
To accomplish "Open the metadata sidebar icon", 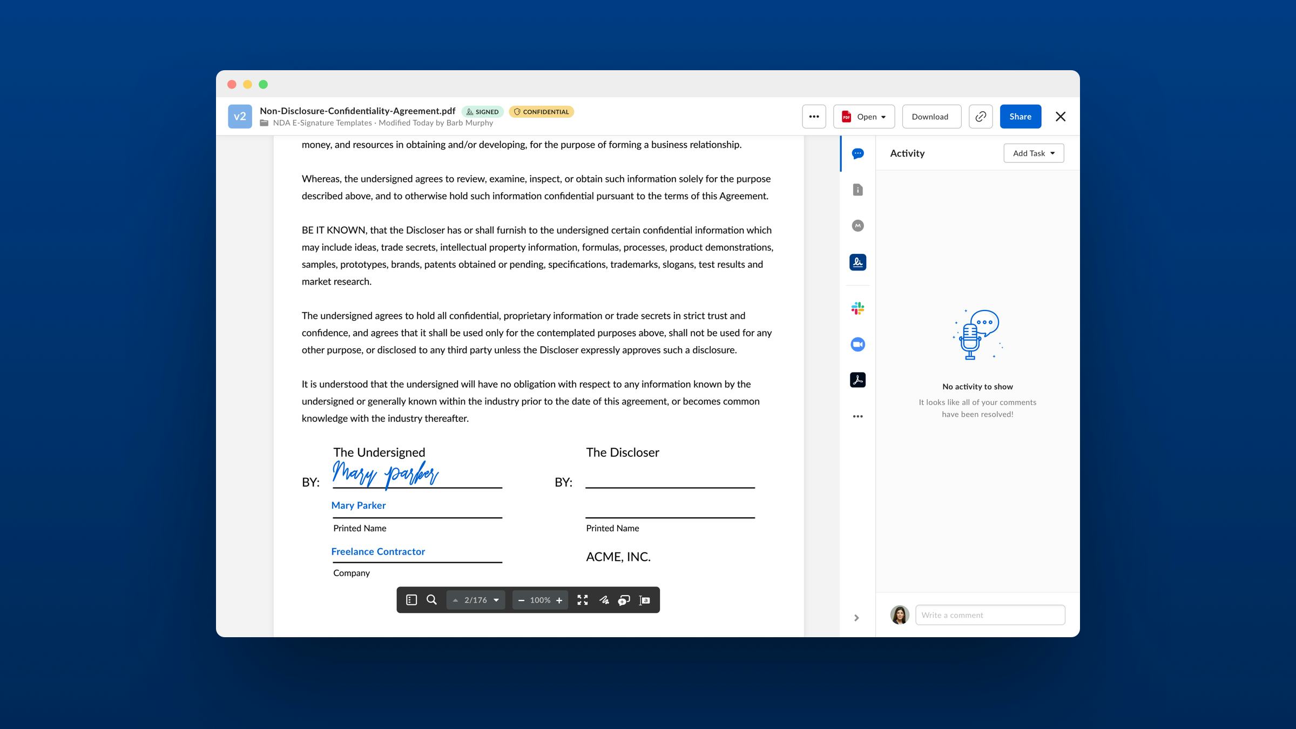I will [x=858, y=226].
